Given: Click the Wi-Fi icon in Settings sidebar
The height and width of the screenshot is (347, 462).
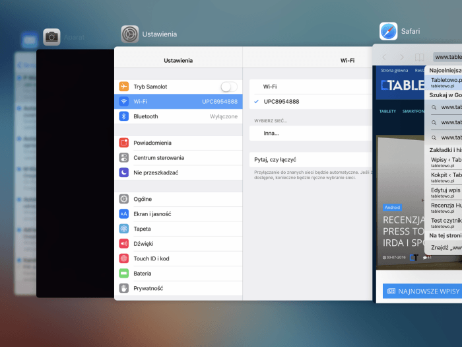Looking at the screenshot, I should pyautogui.click(x=124, y=102).
